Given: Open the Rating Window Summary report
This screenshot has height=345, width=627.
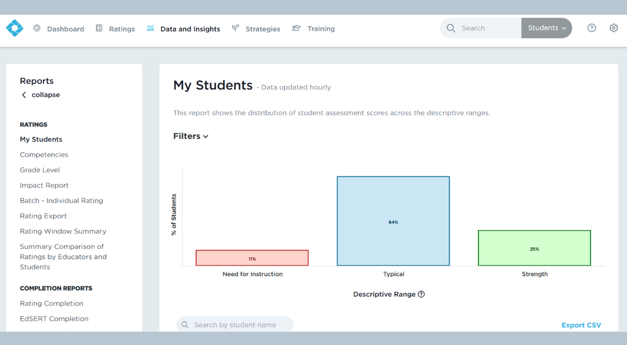Looking at the screenshot, I should 63,231.
